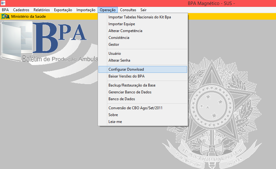
Task: Choose Alterar Senha
Action: tap(119, 60)
